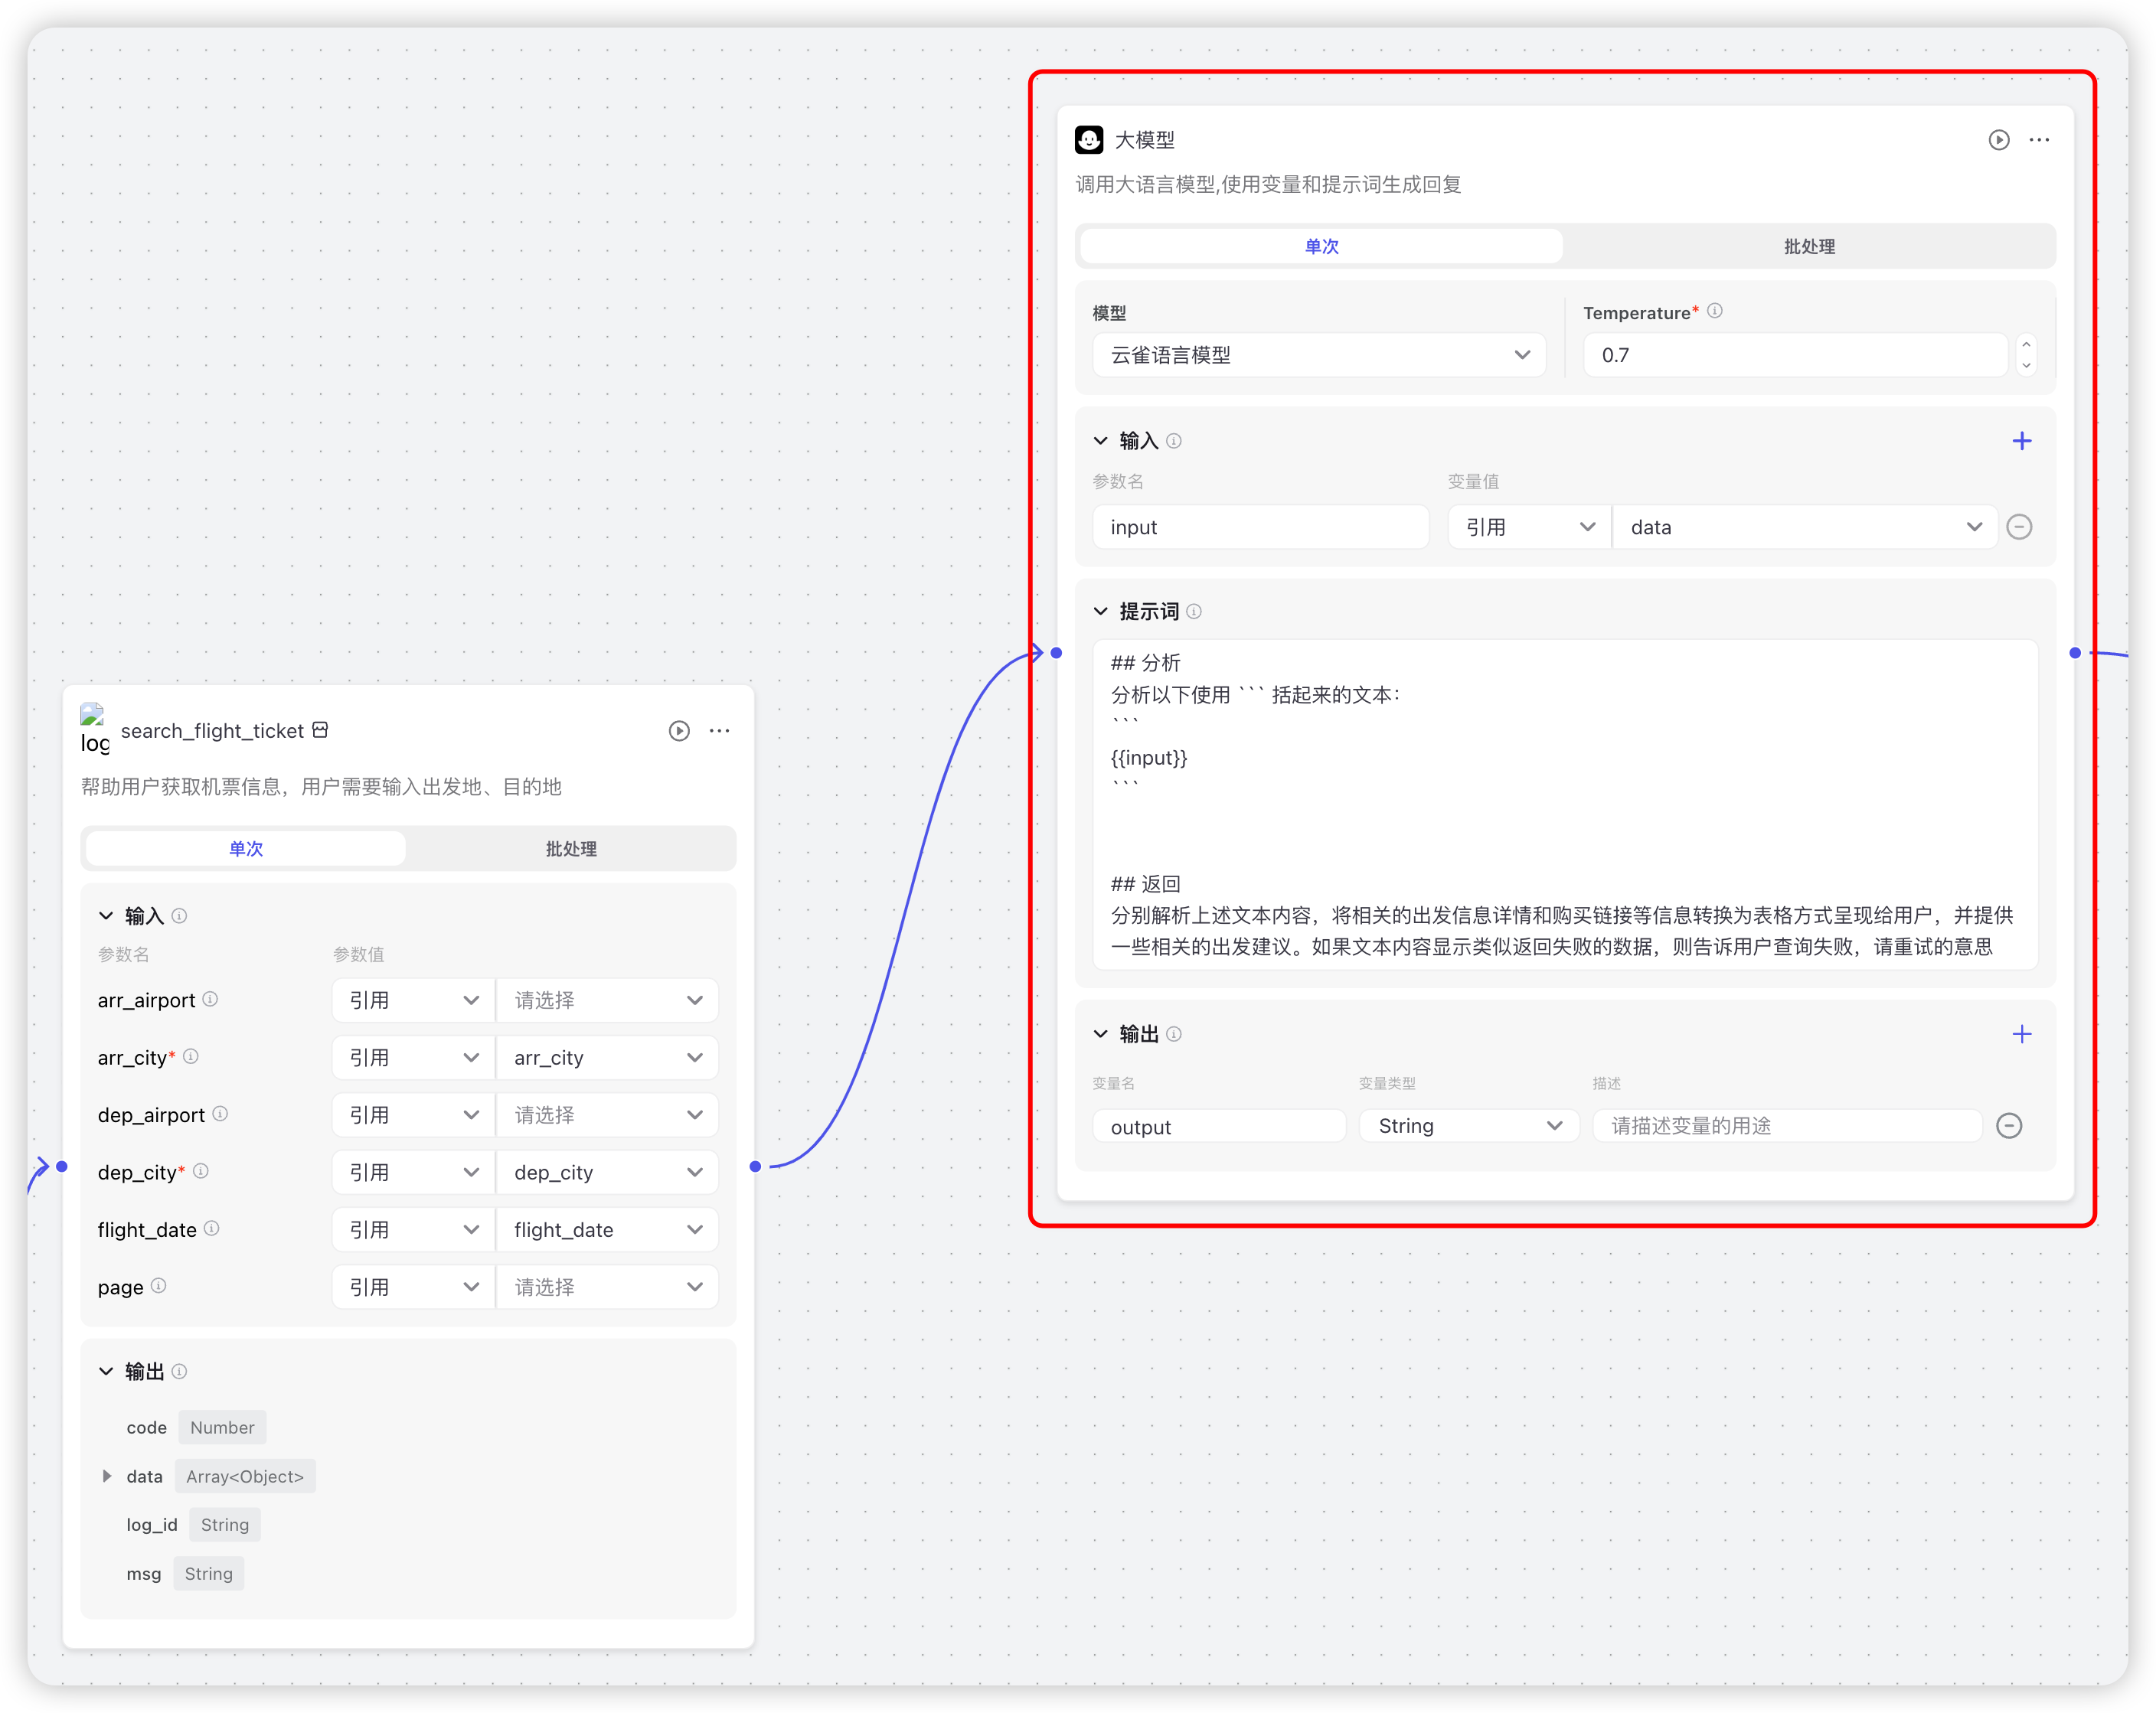Screen dimensions: 2156x1713
Task: Edit the output variable name field
Action: point(1219,1126)
